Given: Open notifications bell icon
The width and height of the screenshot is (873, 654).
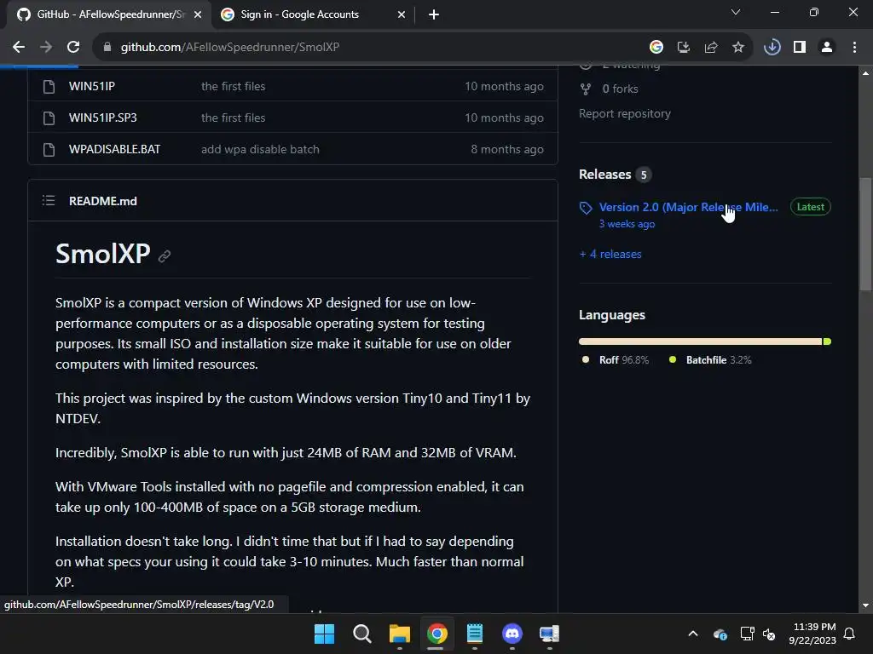Looking at the screenshot, I should point(850,634).
